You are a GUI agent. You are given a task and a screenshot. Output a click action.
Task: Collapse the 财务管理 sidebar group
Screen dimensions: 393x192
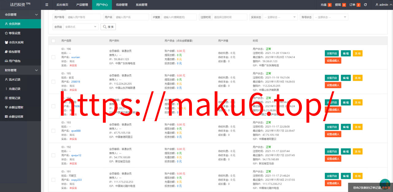coord(20,70)
